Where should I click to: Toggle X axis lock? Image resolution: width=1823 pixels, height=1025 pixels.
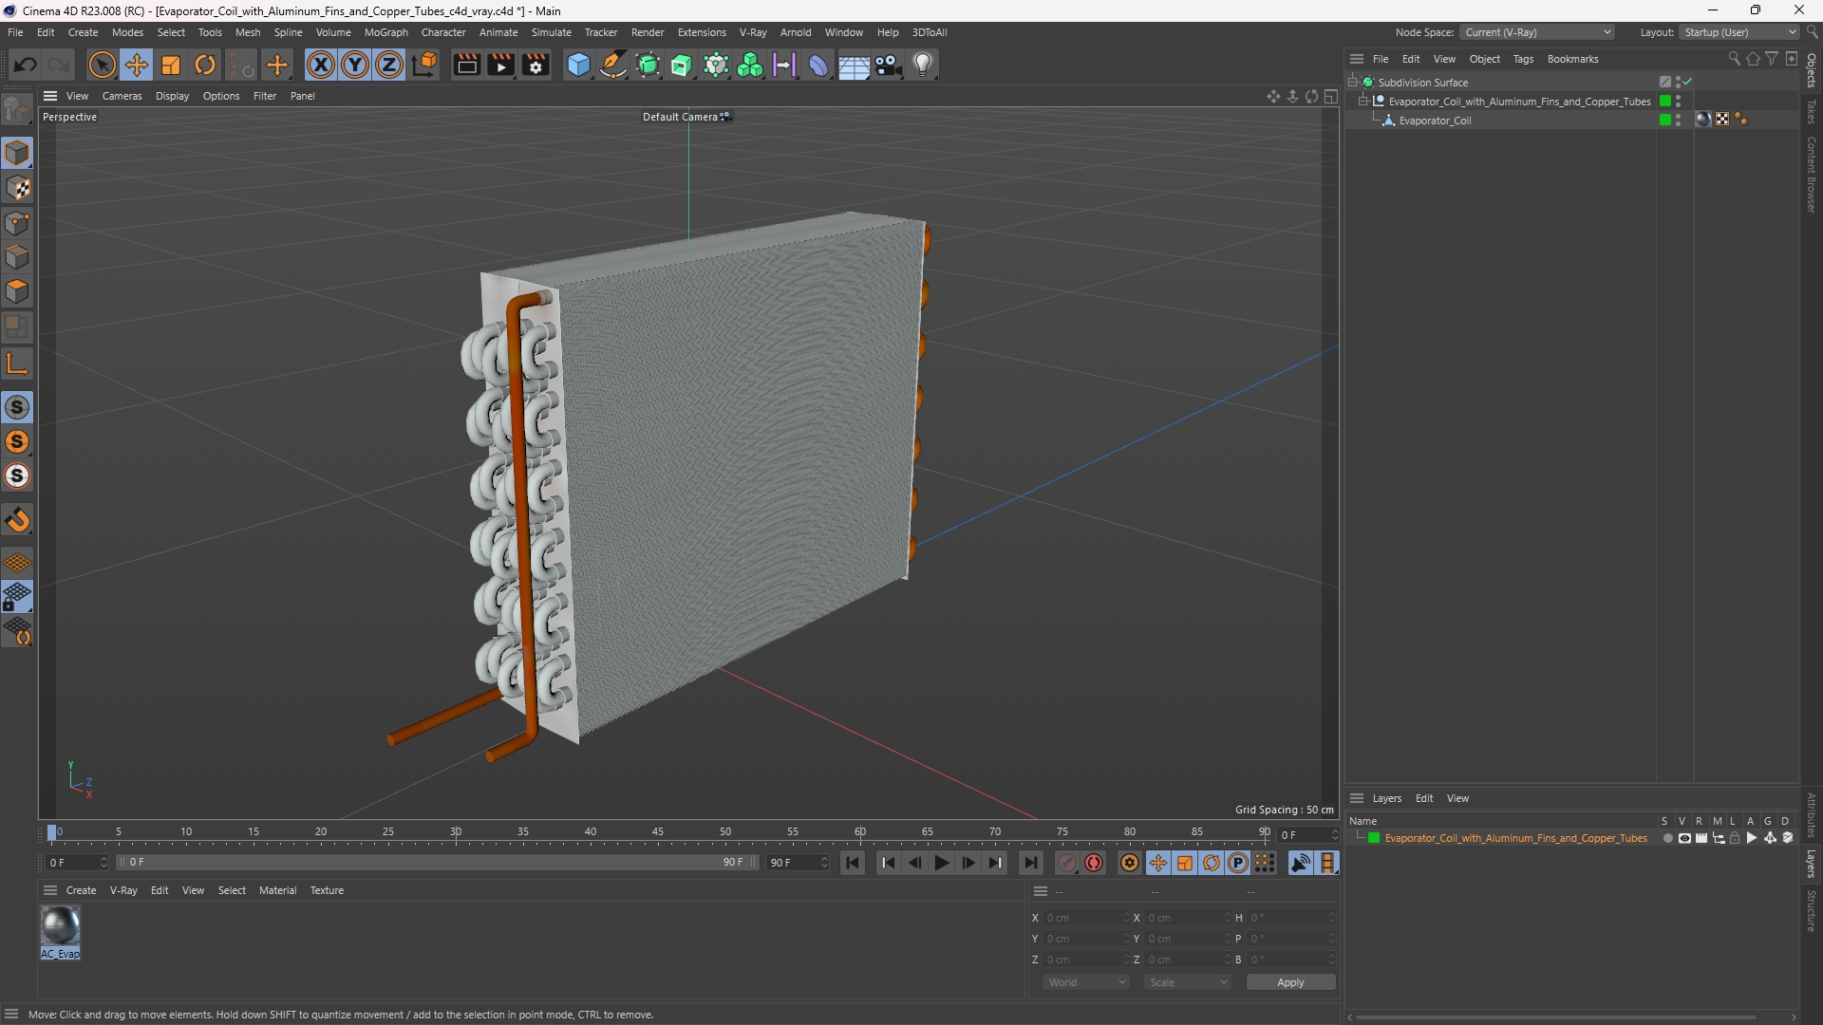click(x=321, y=65)
